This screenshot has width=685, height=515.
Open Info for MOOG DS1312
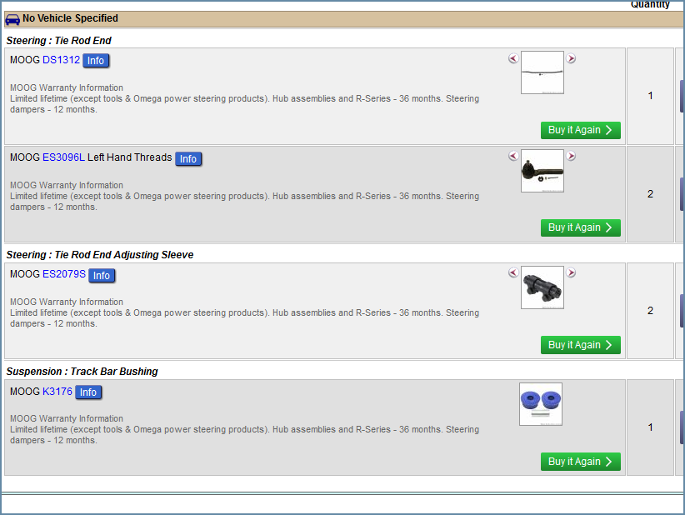tap(96, 61)
